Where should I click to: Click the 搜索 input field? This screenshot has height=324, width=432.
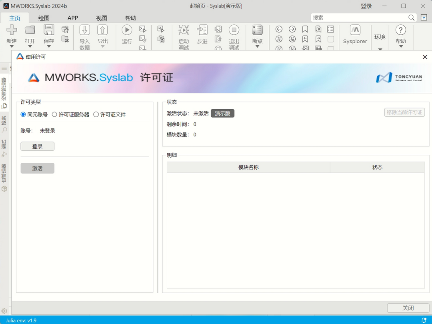click(x=359, y=18)
